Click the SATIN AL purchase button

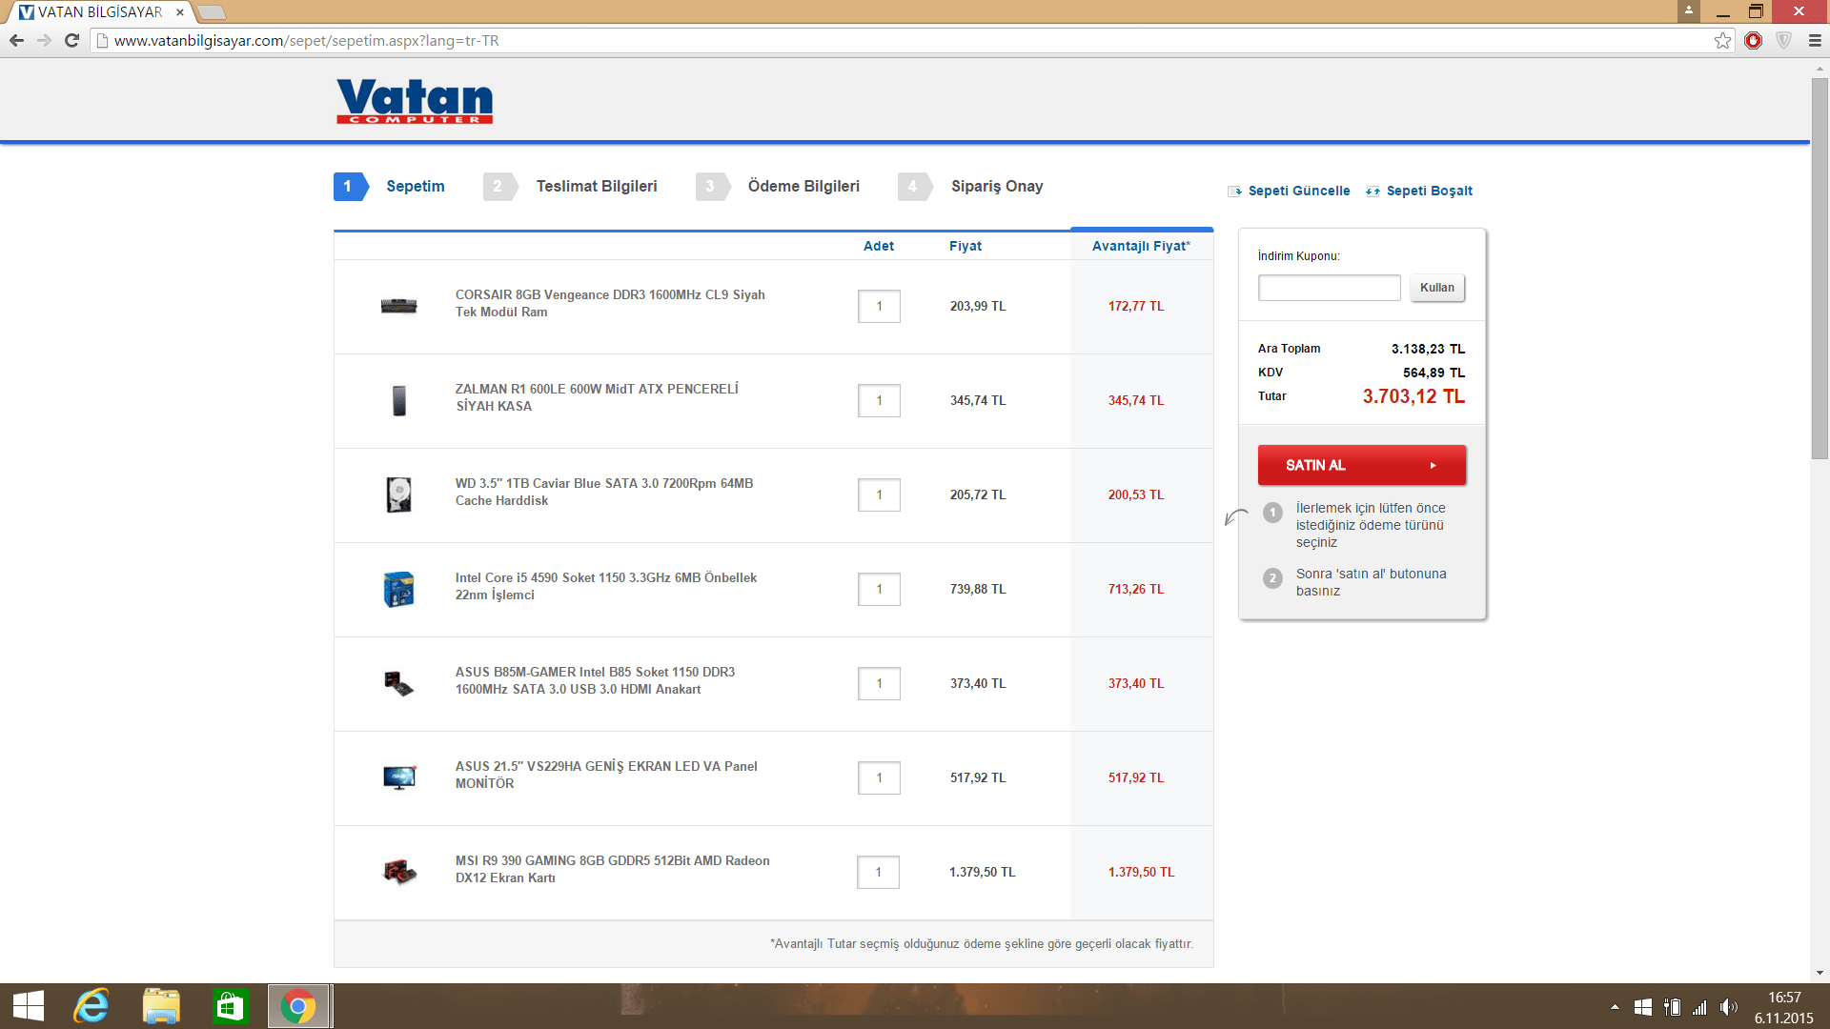pos(1361,465)
